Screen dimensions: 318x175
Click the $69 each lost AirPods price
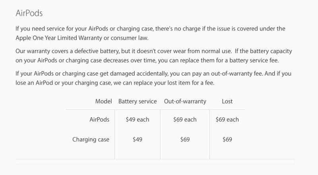227,120
